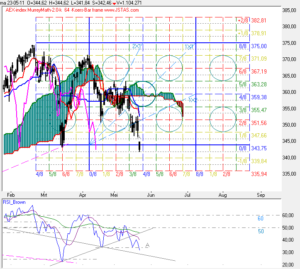Click the Feb label on time axis
300x269 pixels.
click(x=12, y=194)
